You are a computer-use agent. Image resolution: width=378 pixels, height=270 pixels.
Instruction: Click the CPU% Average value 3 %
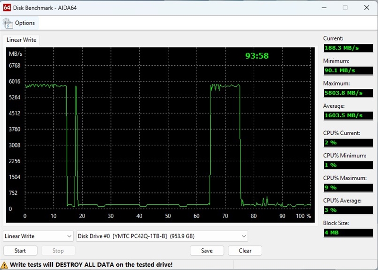pyautogui.click(x=348, y=210)
